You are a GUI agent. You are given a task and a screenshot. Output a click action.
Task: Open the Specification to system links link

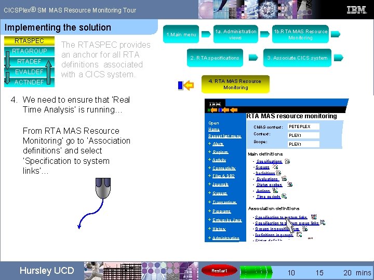point(281,217)
